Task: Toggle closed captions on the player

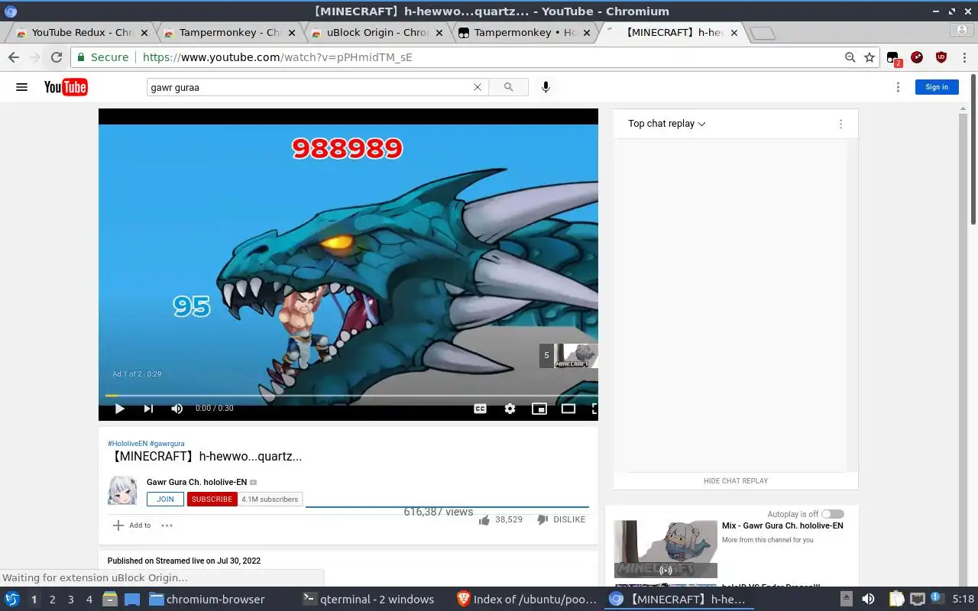Action: (x=480, y=409)
